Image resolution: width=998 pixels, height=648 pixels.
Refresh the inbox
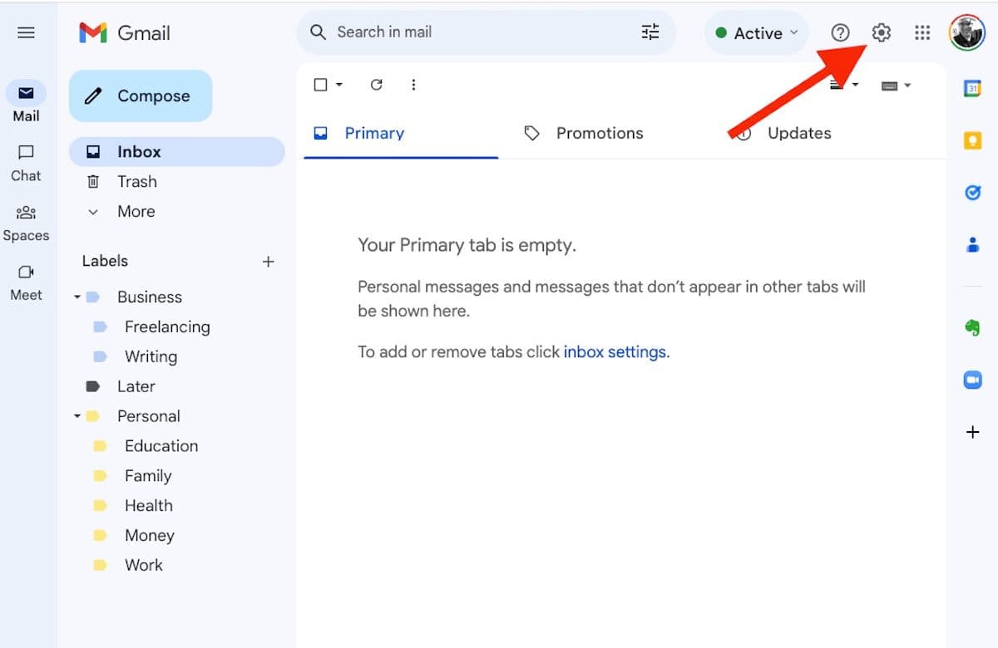376,84
